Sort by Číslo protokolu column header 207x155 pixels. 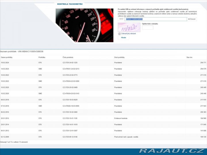pos(68,57)
